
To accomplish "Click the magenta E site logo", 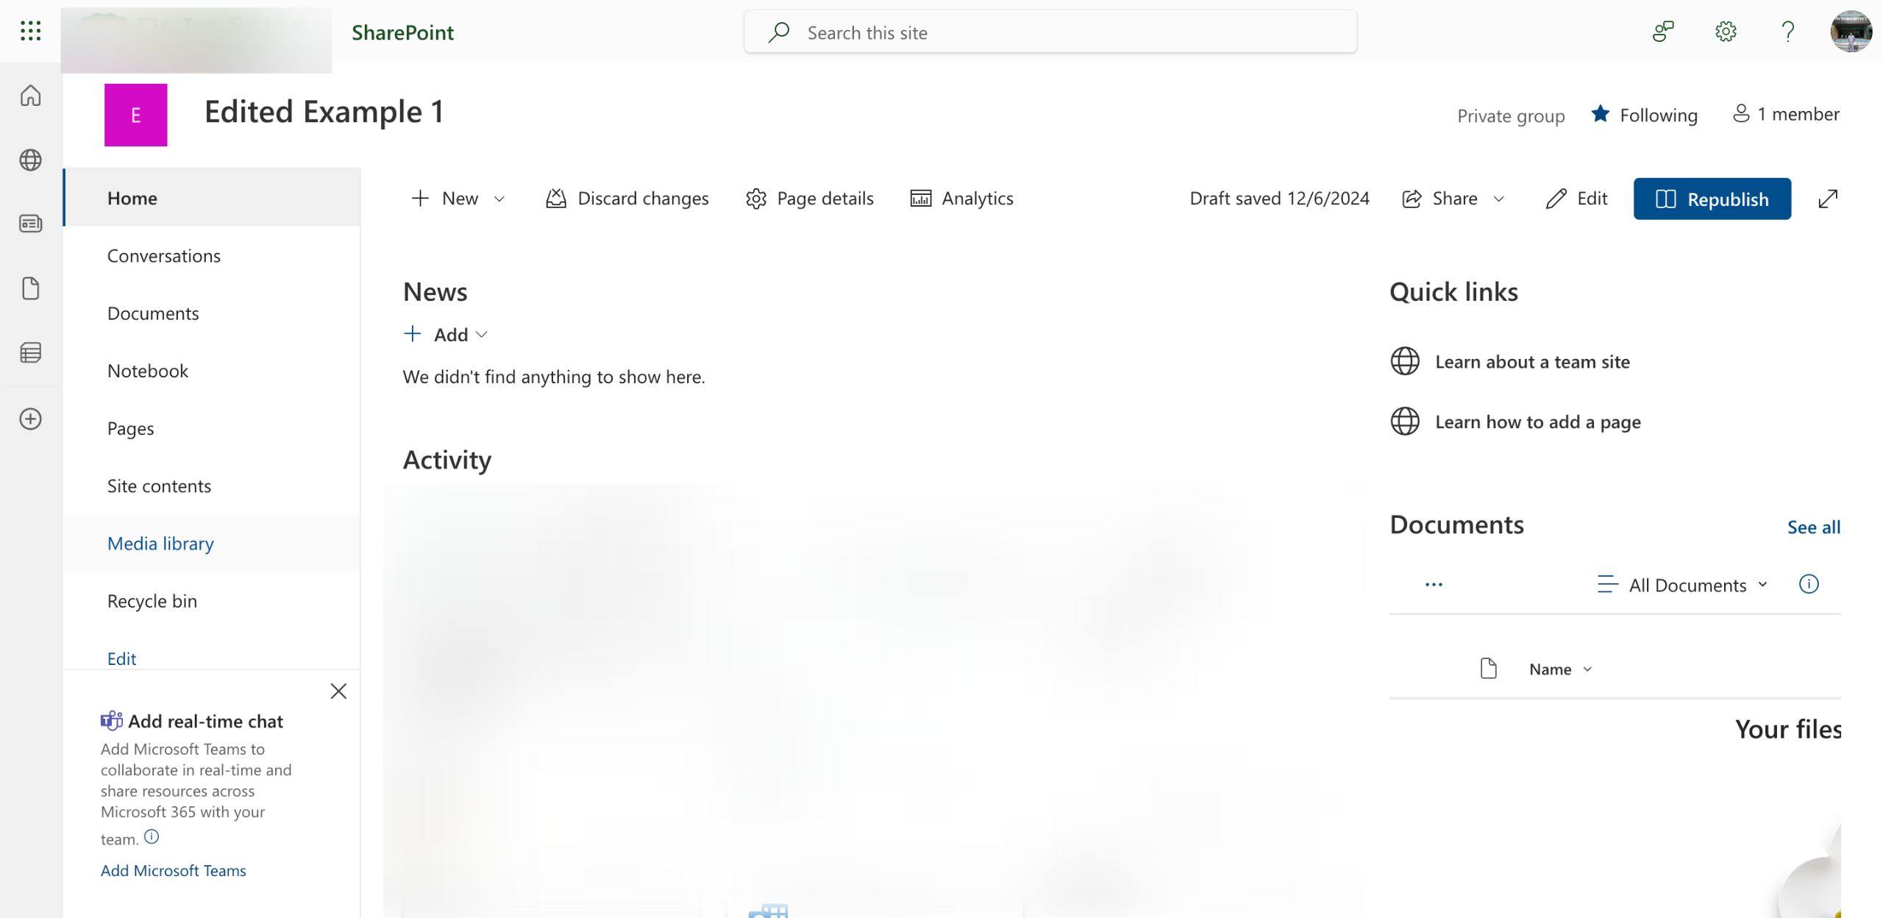I will [135, 115].
